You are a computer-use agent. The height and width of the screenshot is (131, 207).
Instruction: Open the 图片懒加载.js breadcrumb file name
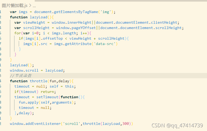pyautogui.click(x=15, y=6)
